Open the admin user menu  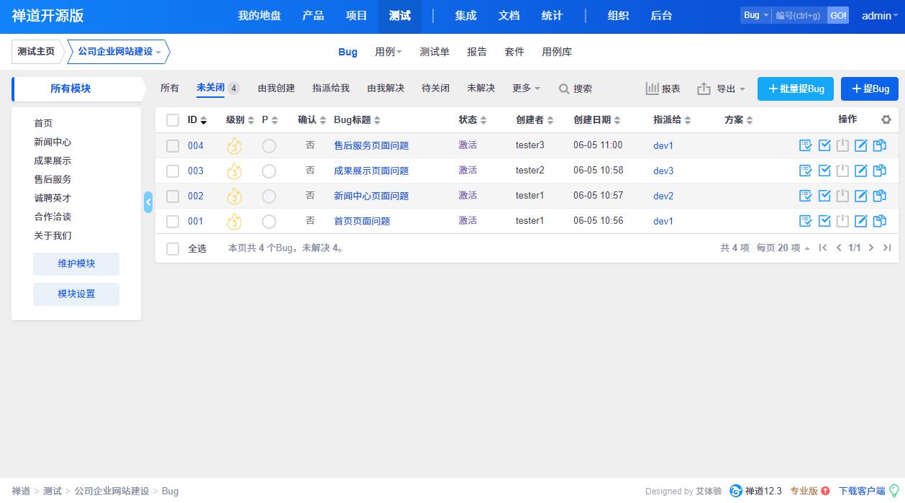click(881, 16)
